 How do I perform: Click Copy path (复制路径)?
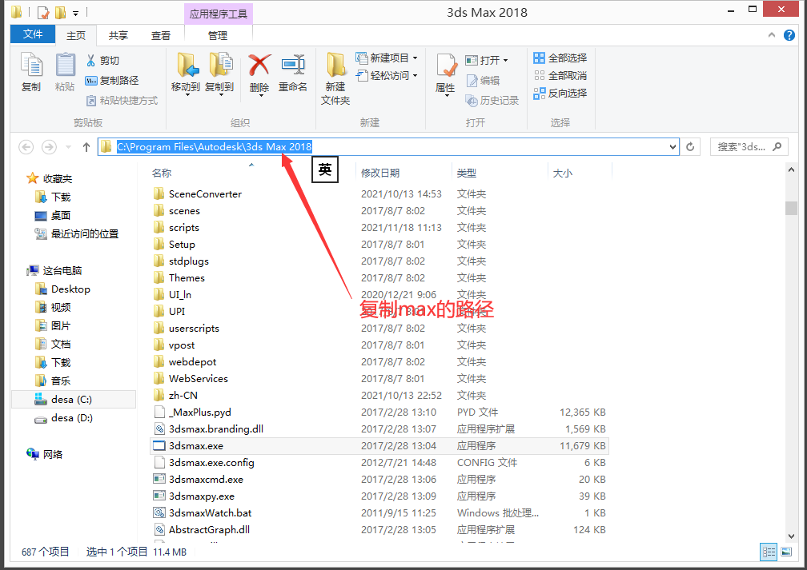[x=112, y=80]
